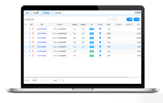Delete record BX1911300002 with its trash icon
Image resolution: width=163 pixels, height=103 pixels.
33,51
